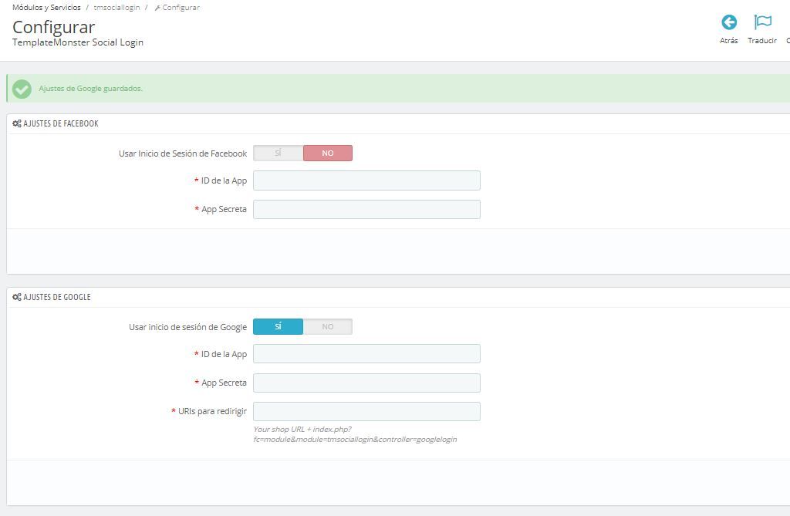Screen dimensions: 790x516
Task: Click the Atrás back arrow icon
Action: point(729,22)
